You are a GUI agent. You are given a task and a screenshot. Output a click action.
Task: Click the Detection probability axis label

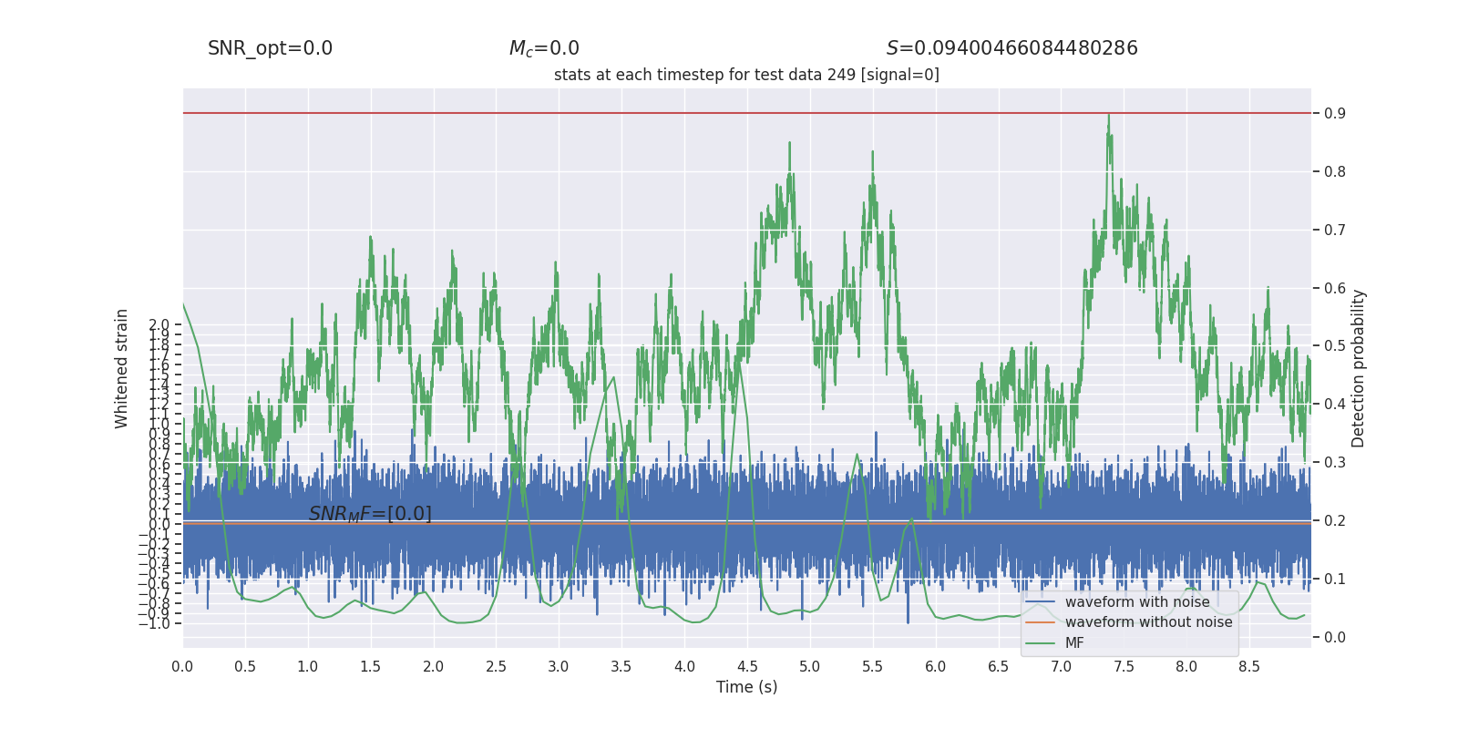pos(1359,369)
